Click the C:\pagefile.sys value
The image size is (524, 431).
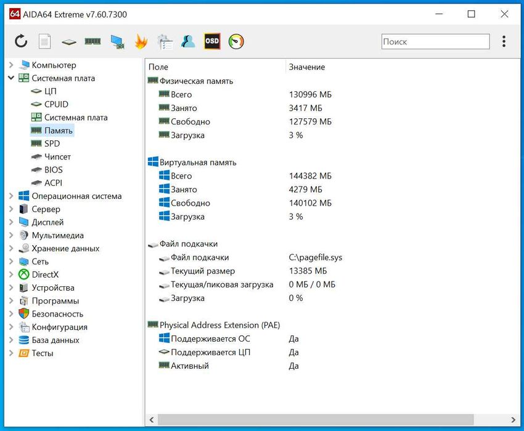(x=316, y=257)
